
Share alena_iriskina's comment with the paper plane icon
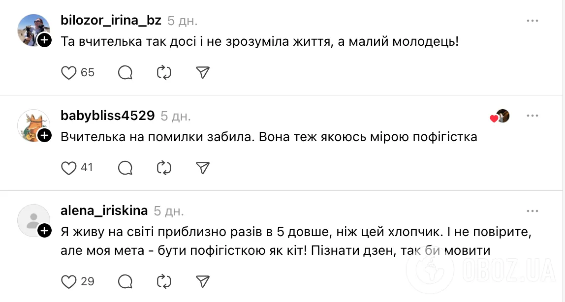(202, 282)
